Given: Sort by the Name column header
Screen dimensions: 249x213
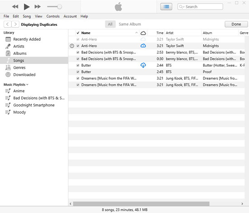Looking at the screenshot, I should coord(109,33).
